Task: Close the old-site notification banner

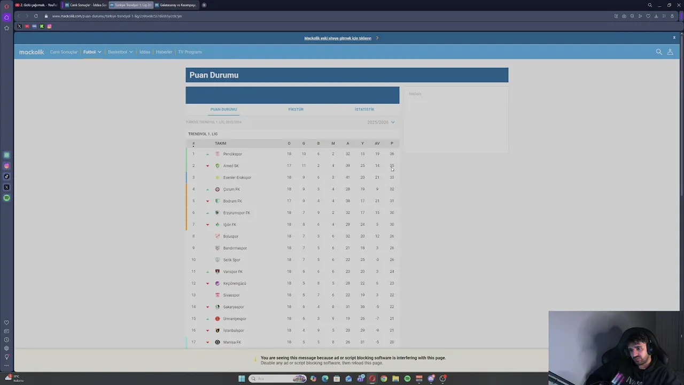Action: 674,37
